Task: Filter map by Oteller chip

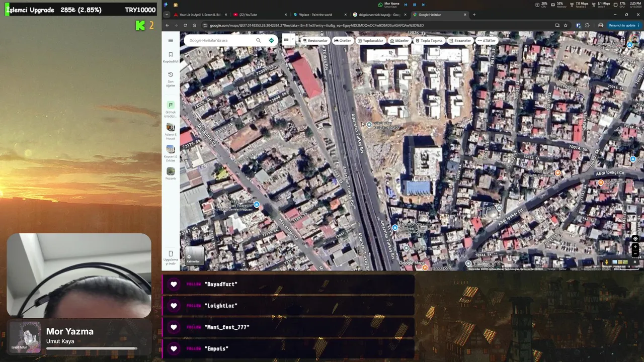Action: (x=343, y=40)
